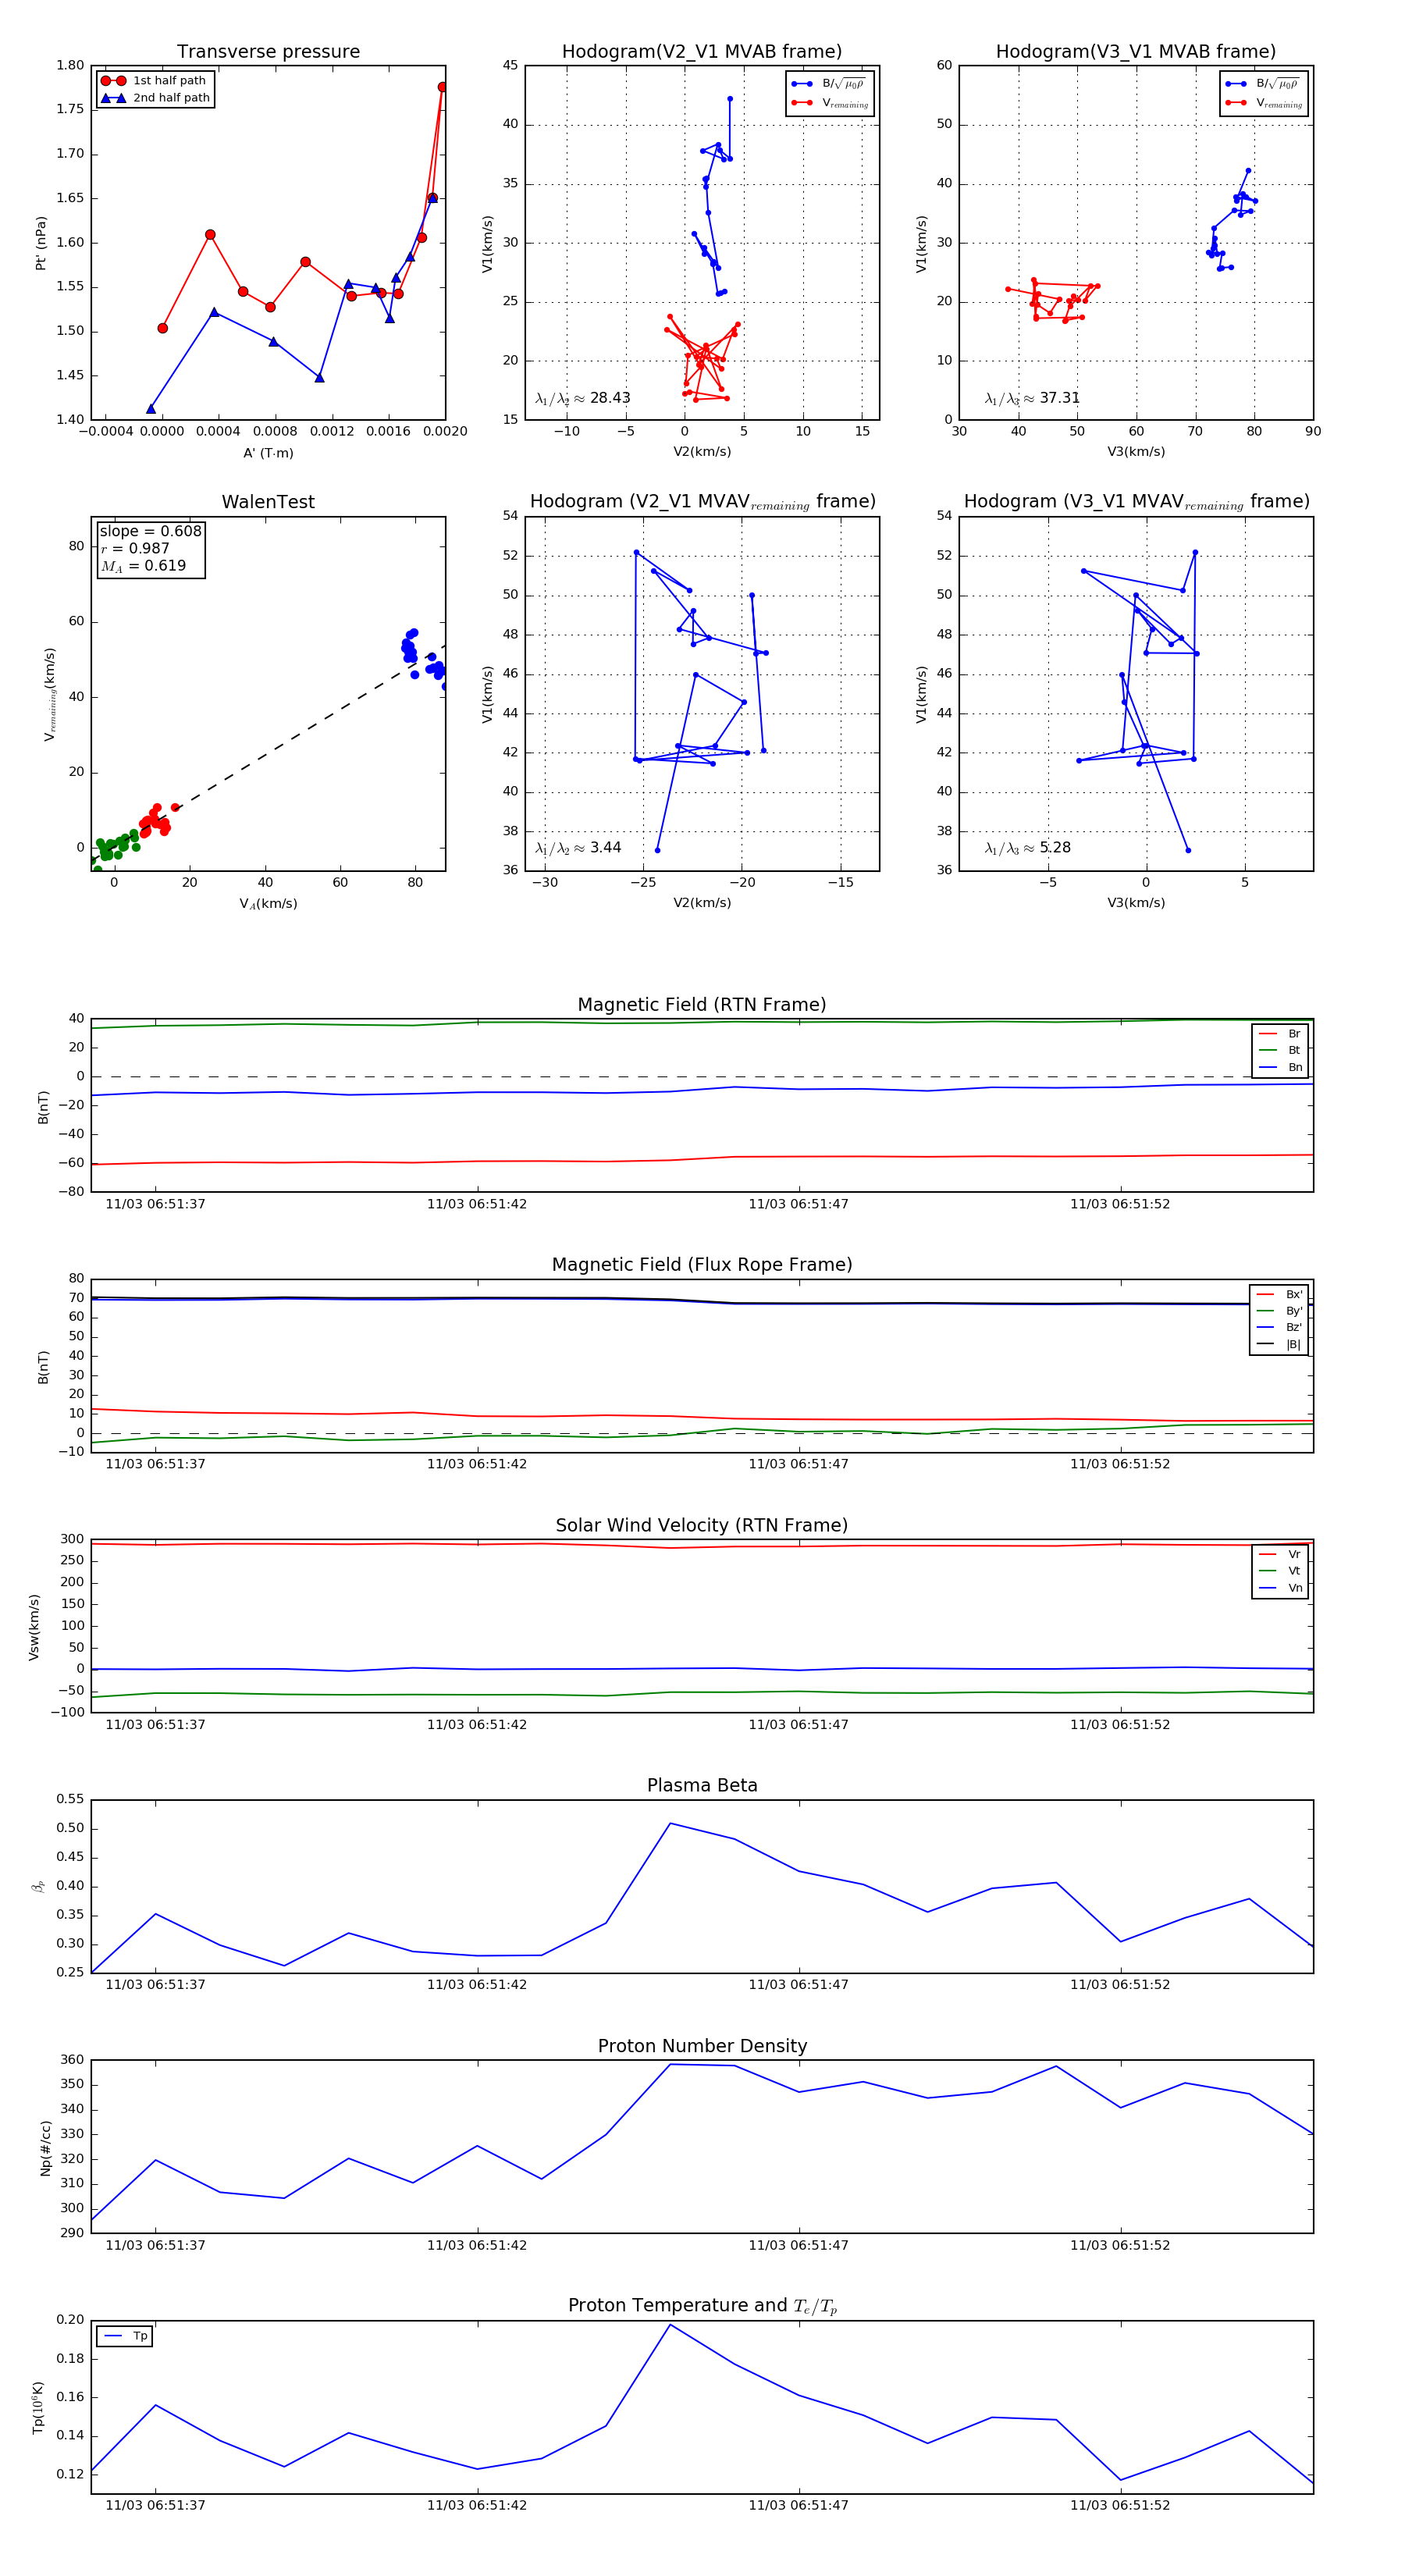The image size is (1405, 2576).
Task: Click the 'Proton Temperature and Te/Tp' title
Action: pyautogui.click(x=702, y=2306)
